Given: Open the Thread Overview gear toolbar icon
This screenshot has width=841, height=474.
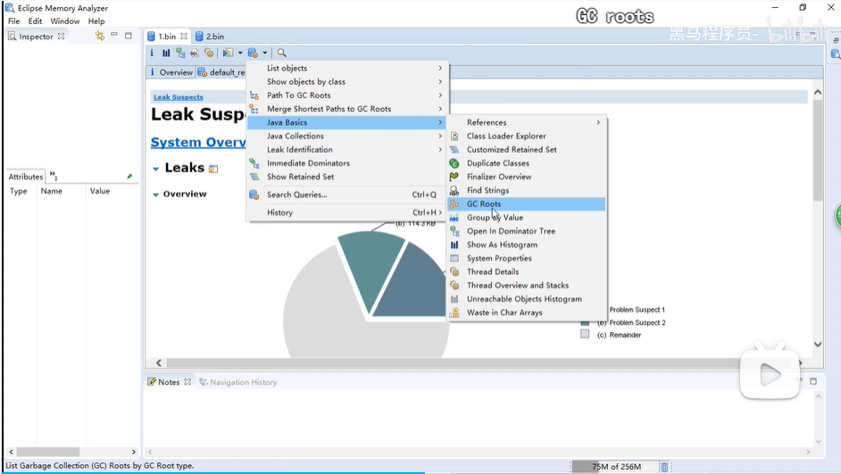Looking at the screenshot, I should click(x=209, y=53).
